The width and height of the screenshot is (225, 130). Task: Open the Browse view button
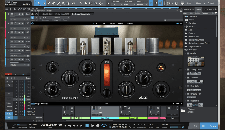coord(213,126)
